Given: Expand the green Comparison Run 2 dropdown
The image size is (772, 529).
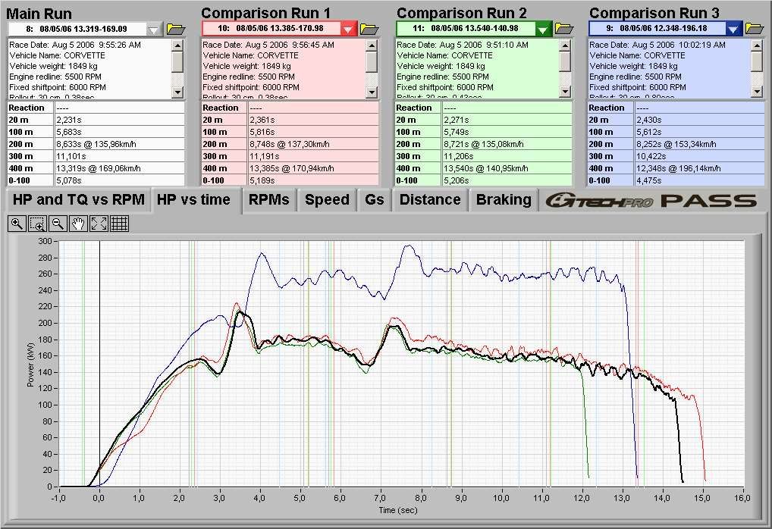Looking at the screenshot, I should tap(543, 29).
